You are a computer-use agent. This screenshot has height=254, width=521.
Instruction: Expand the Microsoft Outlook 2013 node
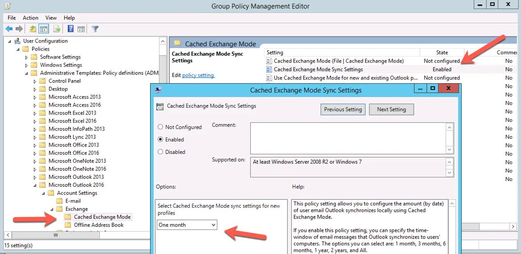point(35,177)
